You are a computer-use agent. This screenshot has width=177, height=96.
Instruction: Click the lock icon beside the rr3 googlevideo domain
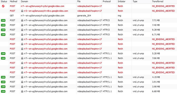coord(22,11)
